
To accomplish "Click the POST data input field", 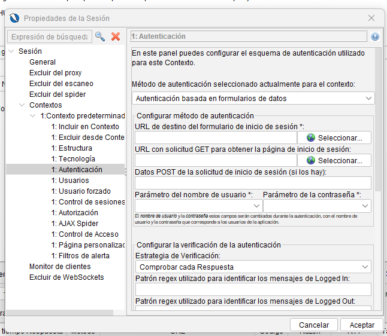I will [253, 183].
